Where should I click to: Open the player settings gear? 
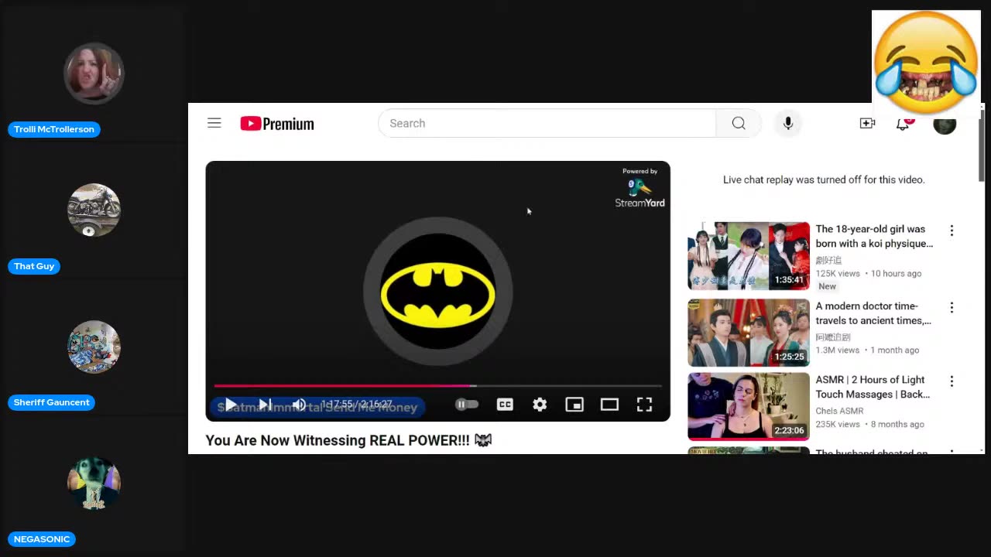click(540, 405)
